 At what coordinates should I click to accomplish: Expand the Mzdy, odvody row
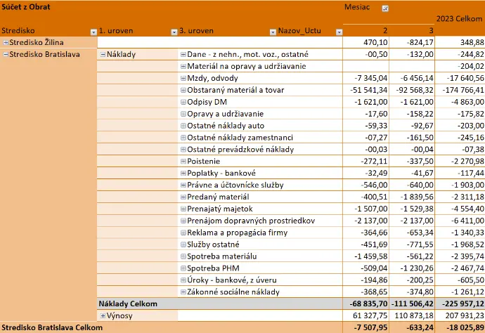click(x=183, y=78)
